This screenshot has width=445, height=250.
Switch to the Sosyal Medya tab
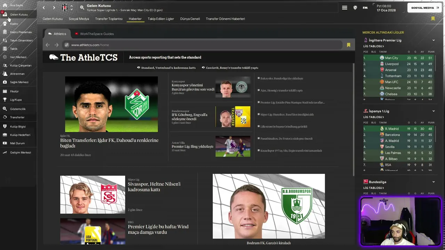click(79, 19)
